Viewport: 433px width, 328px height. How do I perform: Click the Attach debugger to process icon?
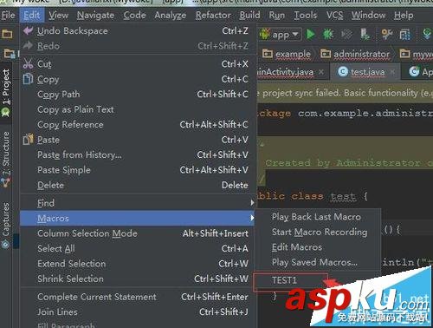tap(365, 35)
